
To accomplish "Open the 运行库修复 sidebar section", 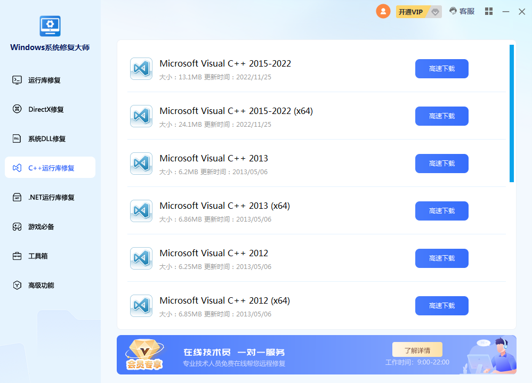I will tap(44, 80).
